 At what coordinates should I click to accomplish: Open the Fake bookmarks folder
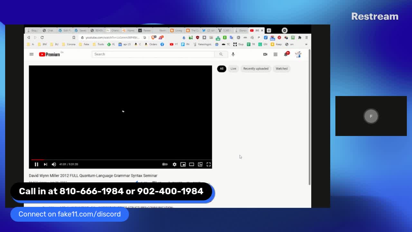coord(84,44)
